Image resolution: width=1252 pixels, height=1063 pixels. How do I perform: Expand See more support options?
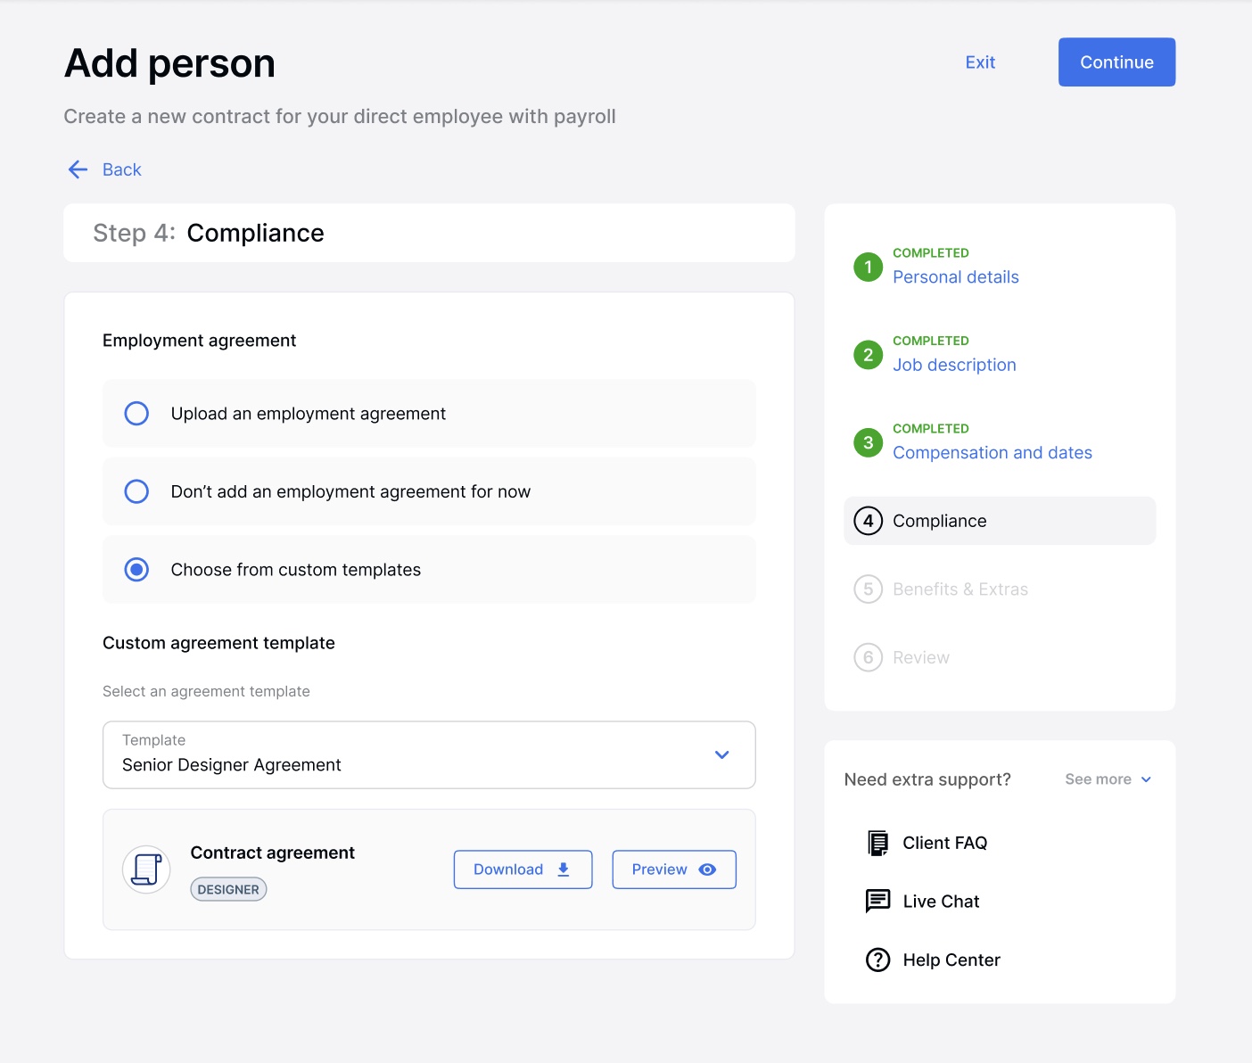pyautogui.click(x=1108, y=779)
